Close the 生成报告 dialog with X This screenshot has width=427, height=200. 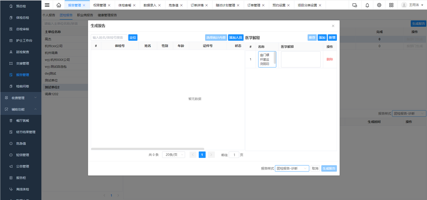(333, 26)
